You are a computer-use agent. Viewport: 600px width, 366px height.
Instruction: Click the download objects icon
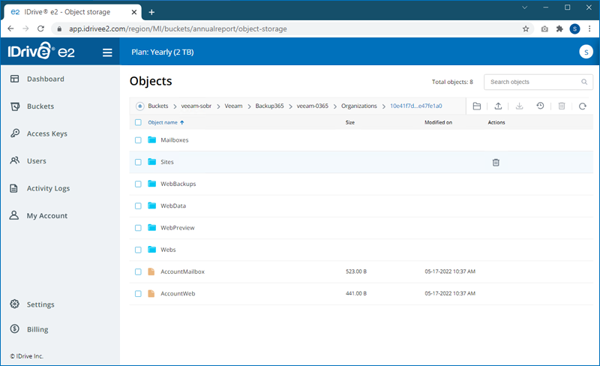tap(519, 106)
